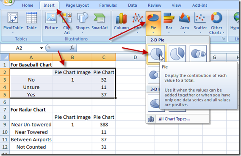Screen dimensions: 241x156
Task: Switch to the Data tab
Action: 133,5
